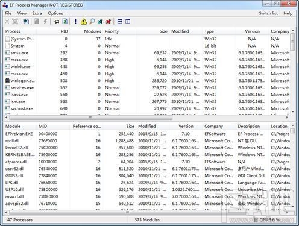The width and height of the screenshot is (299, 226).
Task: Click the blue exclamation mark toolbar icon
Action: click(x=75, y=21)
